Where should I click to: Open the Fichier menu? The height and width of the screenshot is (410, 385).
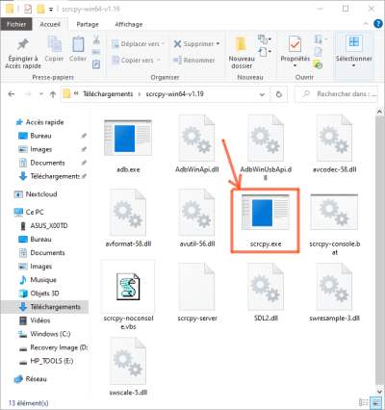pos(16,24)
